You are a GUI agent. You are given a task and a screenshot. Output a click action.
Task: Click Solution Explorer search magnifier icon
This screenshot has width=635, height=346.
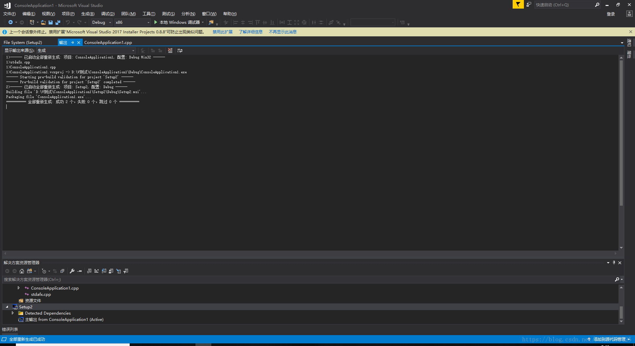coord(617,280)
